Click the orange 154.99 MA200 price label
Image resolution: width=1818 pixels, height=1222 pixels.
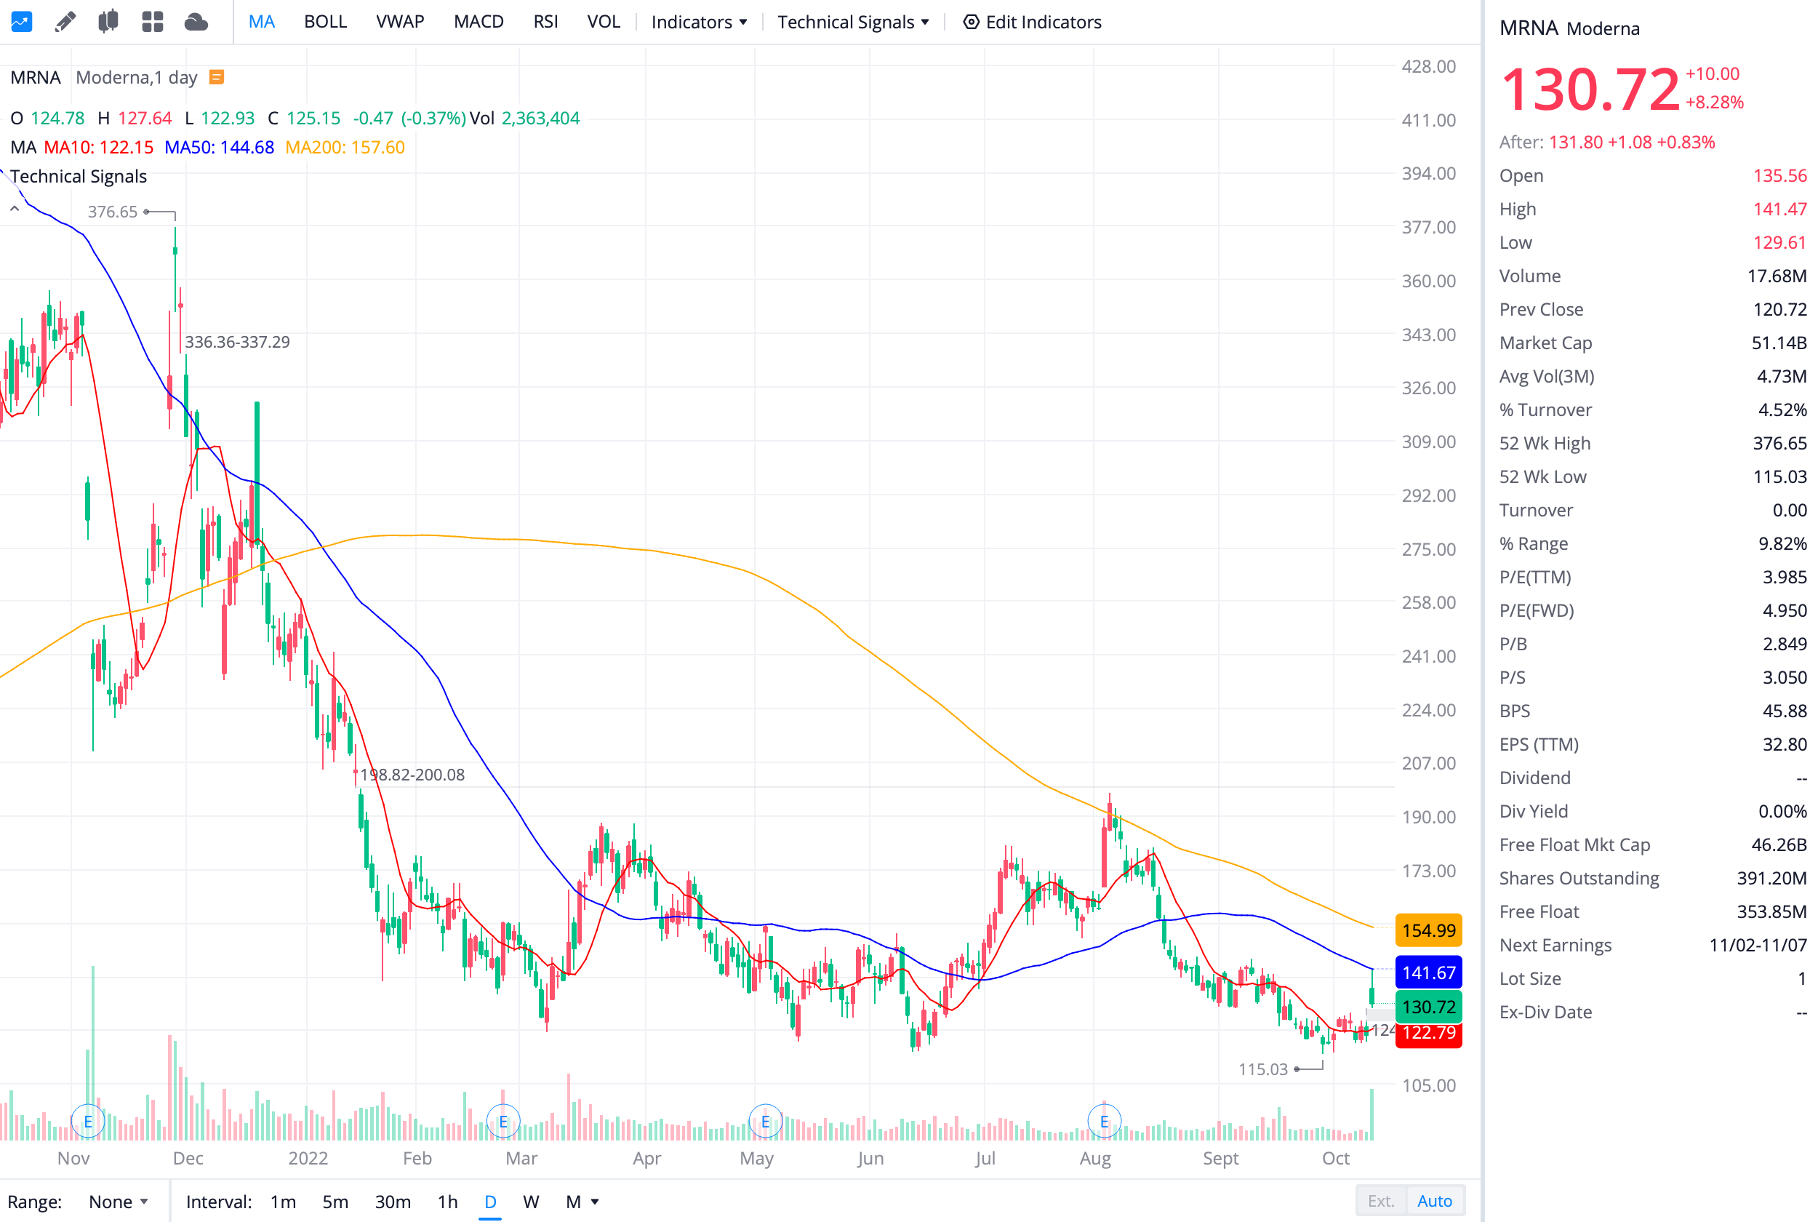click(x=1427, y=930)
